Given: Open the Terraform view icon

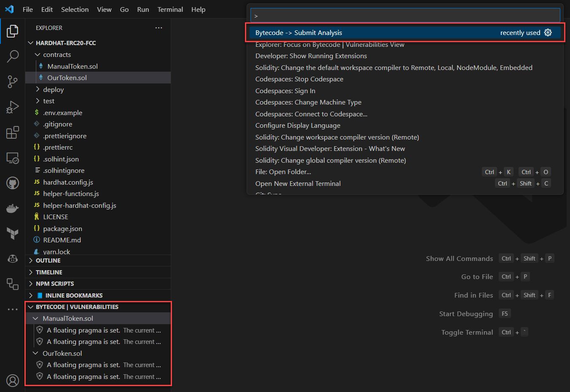Looking at the screenshot, I should click(13, 233).
